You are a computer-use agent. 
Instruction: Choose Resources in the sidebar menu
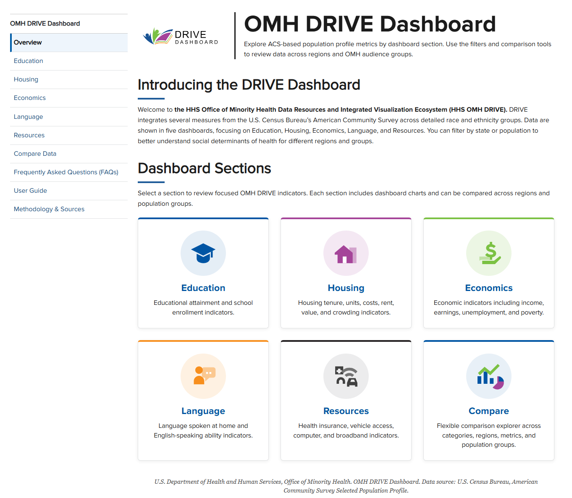pyautogui.click(x=69, y=135)
